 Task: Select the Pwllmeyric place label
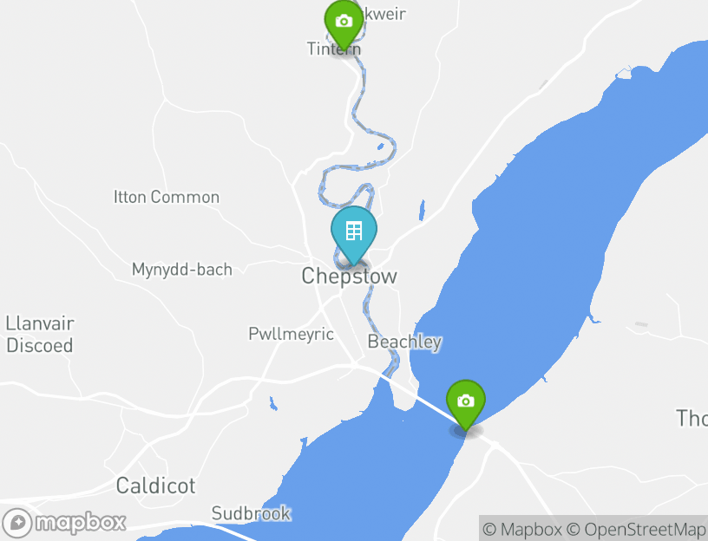292,334
